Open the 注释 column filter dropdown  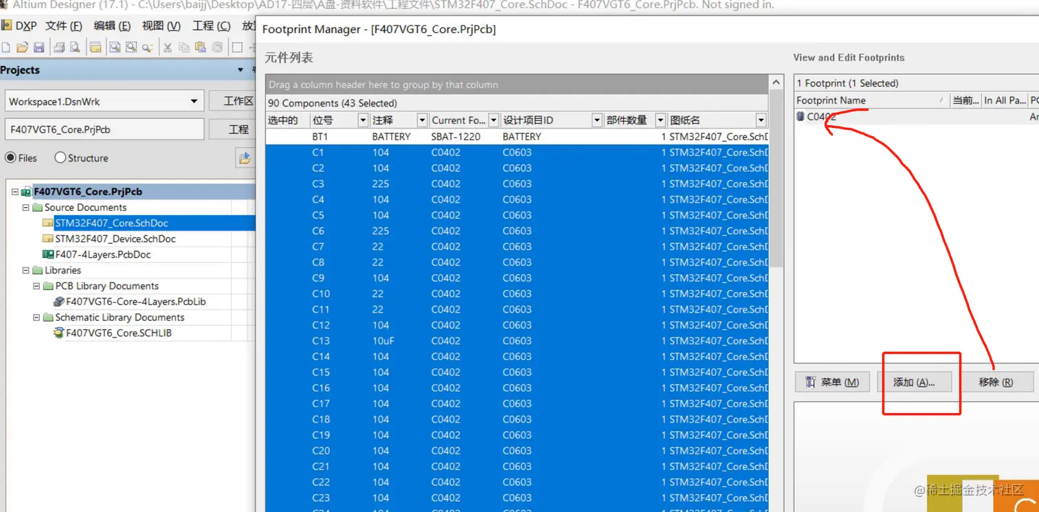(422, 120)
